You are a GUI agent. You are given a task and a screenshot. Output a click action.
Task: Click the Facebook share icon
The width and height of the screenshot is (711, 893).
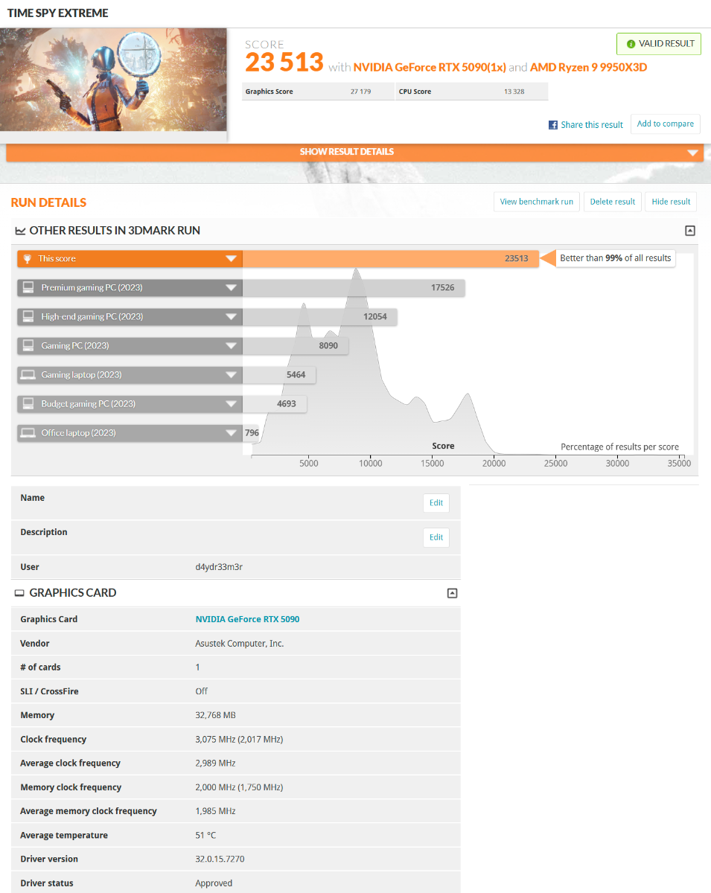click(x=553, y=125)
